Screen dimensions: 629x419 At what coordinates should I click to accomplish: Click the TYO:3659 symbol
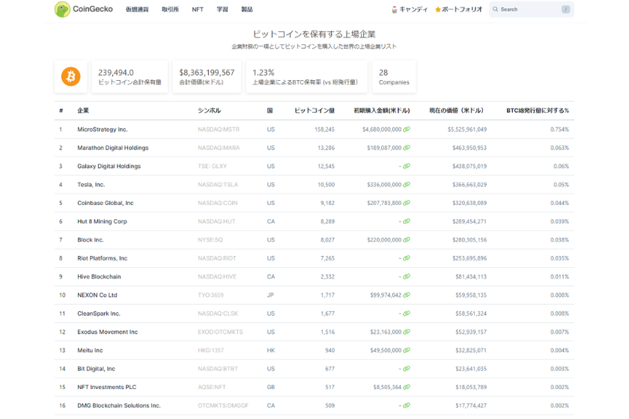[210, 295]
